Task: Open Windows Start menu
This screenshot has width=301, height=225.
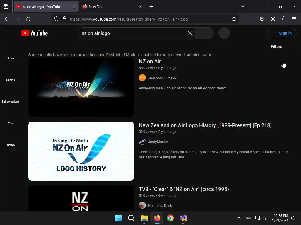Action: pos(118,218)
